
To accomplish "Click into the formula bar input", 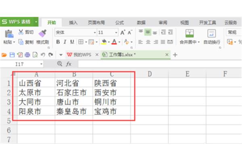I will pos(160,64).
